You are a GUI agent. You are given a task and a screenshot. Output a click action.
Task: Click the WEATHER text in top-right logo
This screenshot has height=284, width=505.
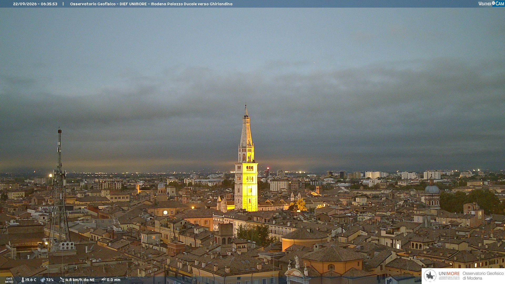pos(485,4)
